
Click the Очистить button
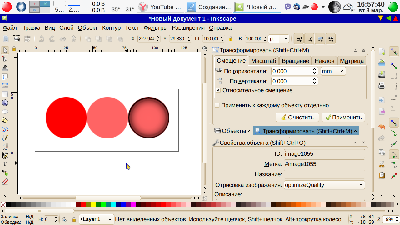point(297,117)
